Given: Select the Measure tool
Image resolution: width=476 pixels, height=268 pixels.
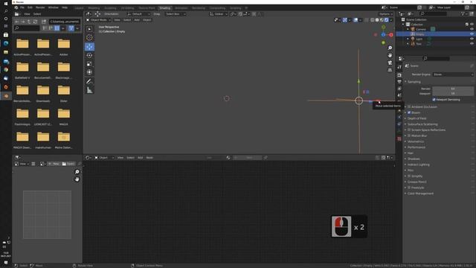Looking at the screenshot, I should pos(89,90).
